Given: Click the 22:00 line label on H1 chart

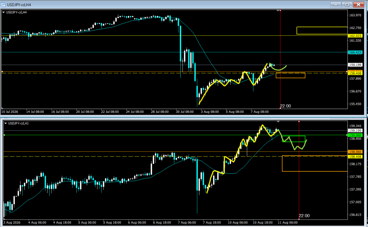Looking at the screenshot, I should click(304, 216).
